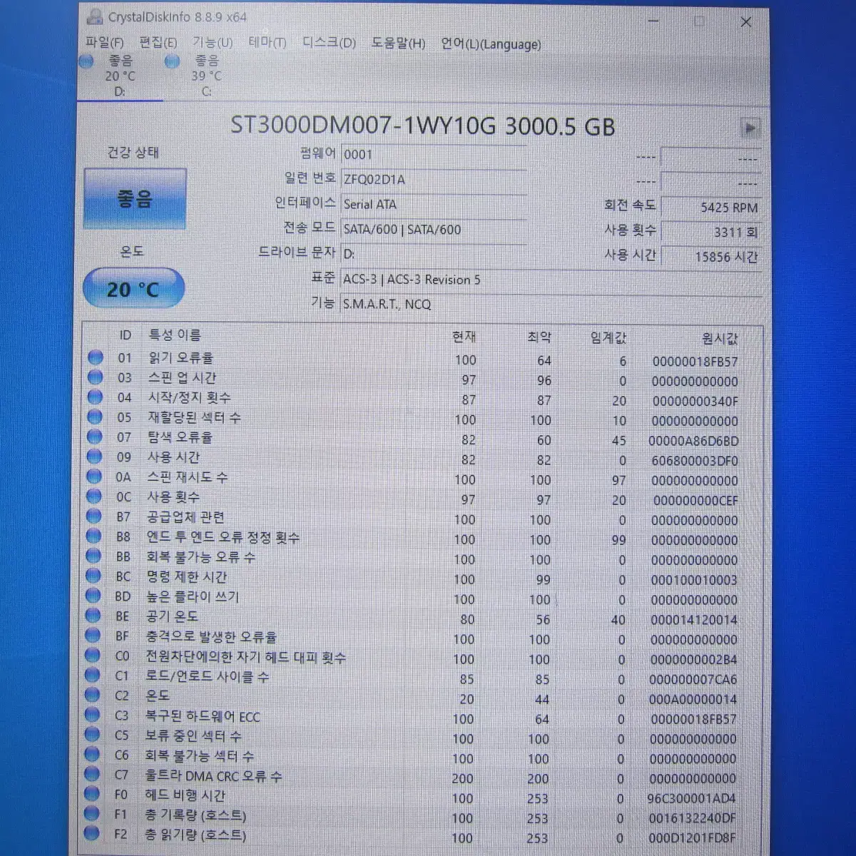This screenshot has width=856, height=856.
Task: Open the 테마(T) menu
Action: [267, 43]
